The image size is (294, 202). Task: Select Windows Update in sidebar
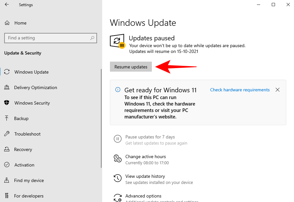[x=32, y=72]
